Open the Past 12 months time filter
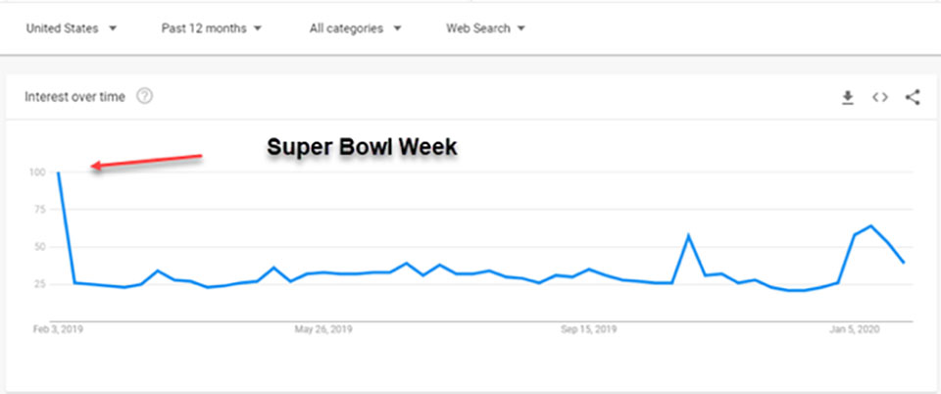Viewport: 941px width, 394px height. pos(212,28)
